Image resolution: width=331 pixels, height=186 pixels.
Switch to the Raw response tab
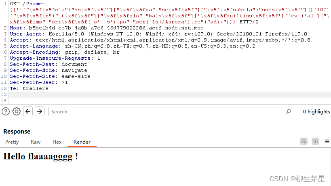pos(36,142)
